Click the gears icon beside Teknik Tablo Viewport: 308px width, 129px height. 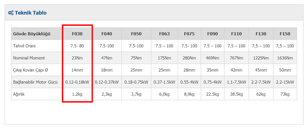pos(11,13)
